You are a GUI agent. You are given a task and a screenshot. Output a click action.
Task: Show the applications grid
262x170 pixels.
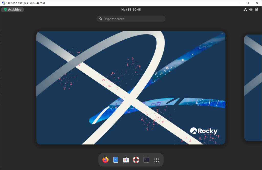[156, 160]
